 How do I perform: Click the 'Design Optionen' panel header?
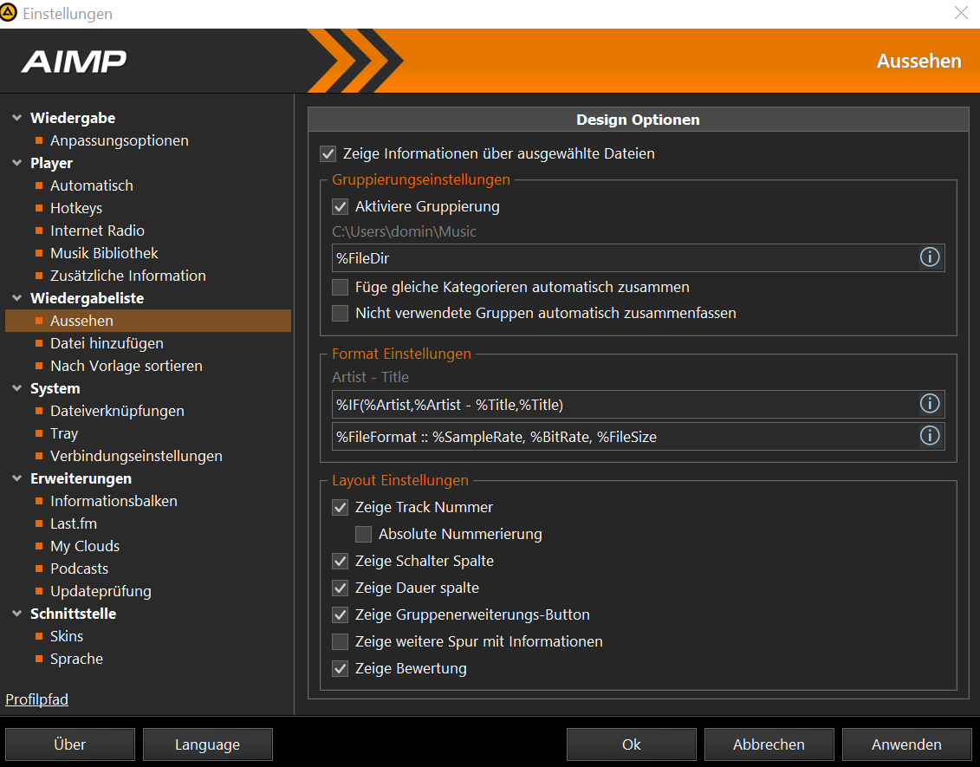click(x=638, y=120)
